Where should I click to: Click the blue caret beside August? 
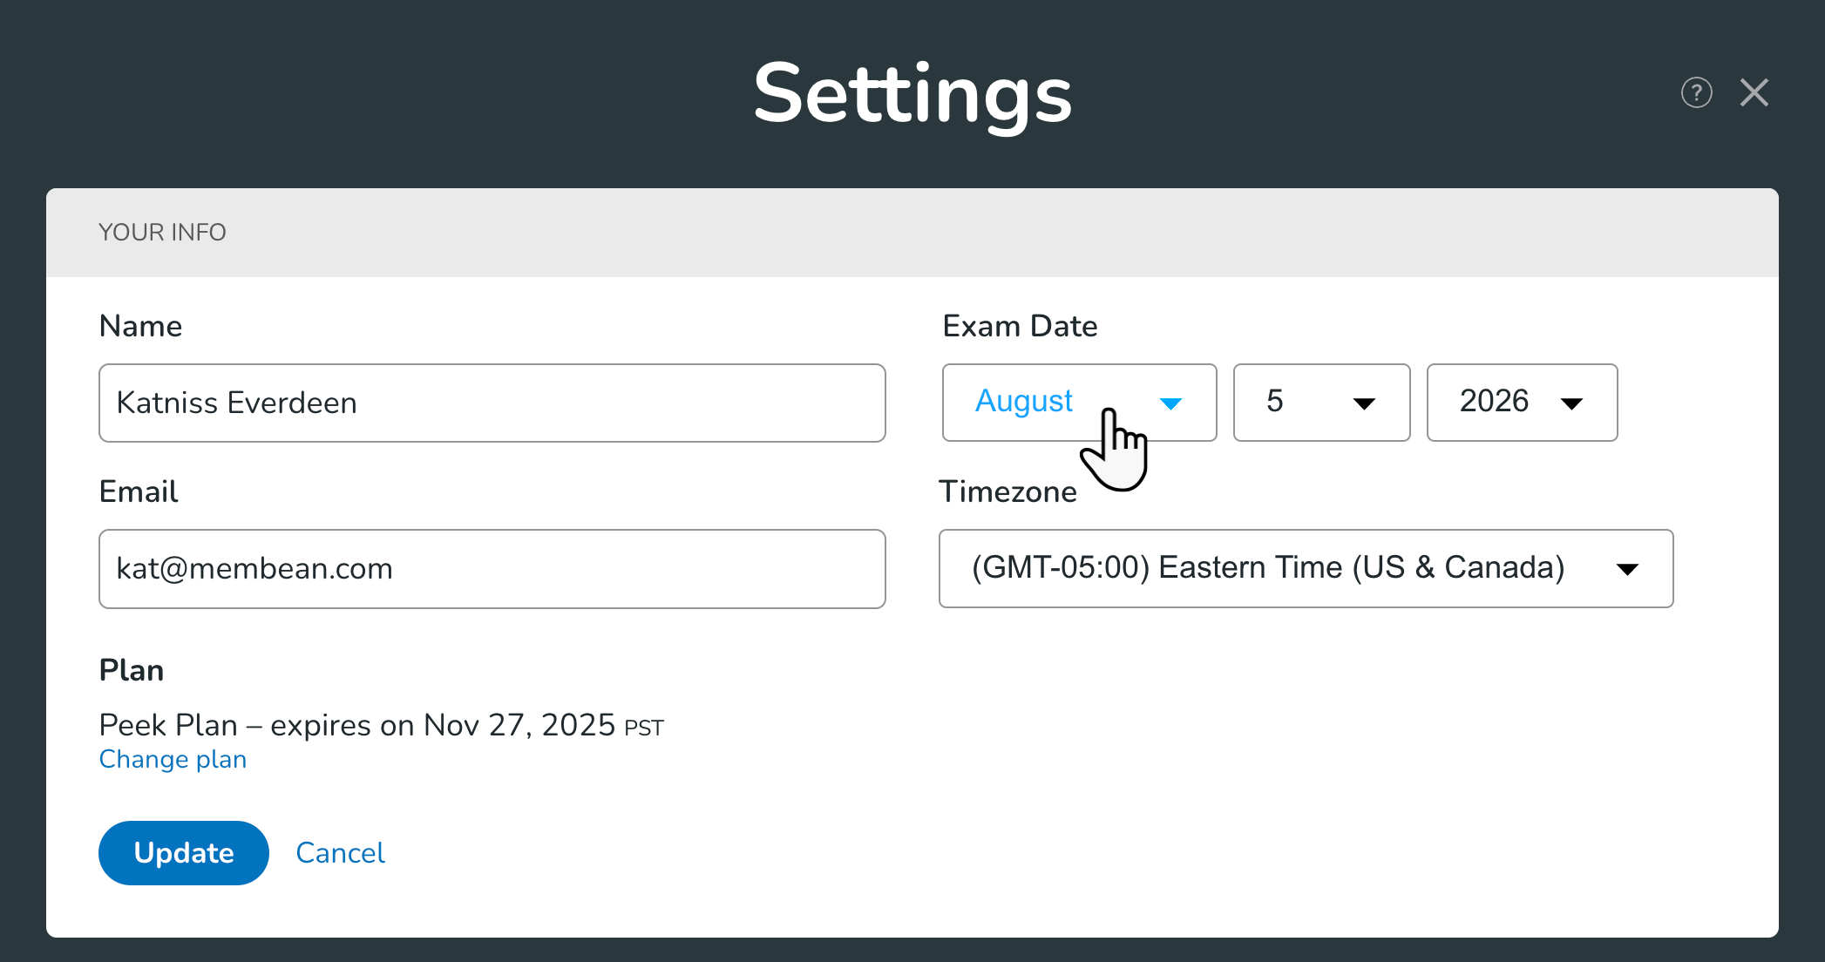(1170, 403)
